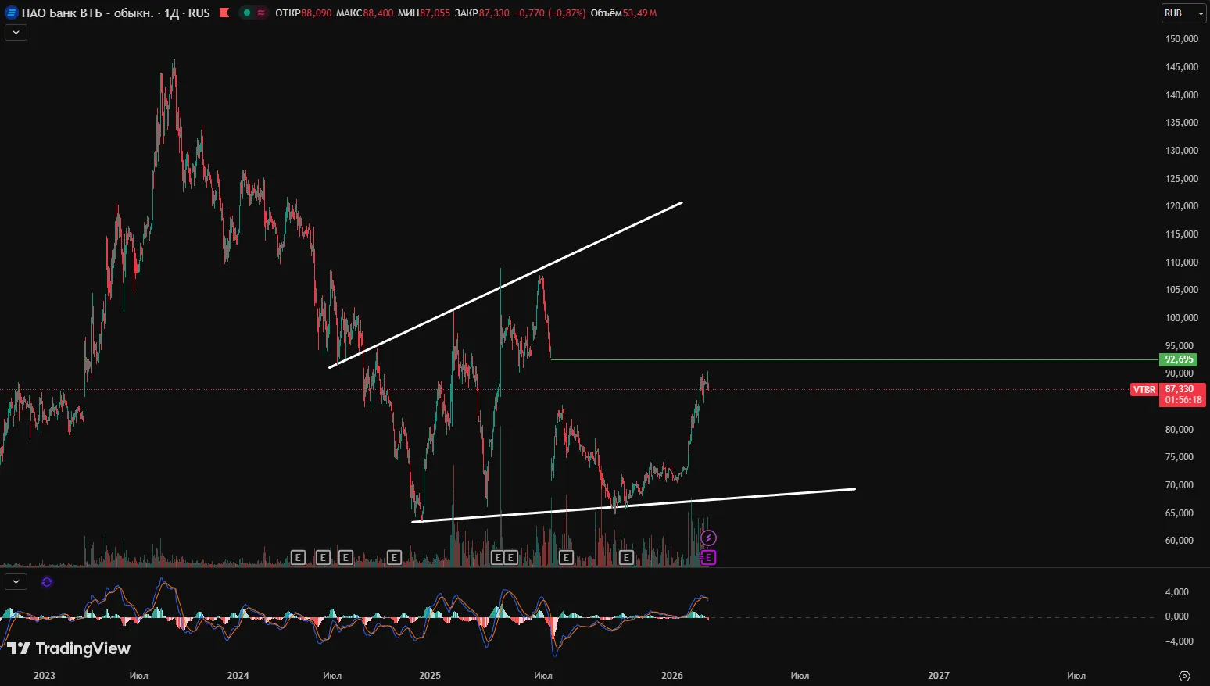This screenshot has height=686, width=1210.
Task: Click the purple indicator refresh icon in lower pane
Action: (x=47, y=582)
